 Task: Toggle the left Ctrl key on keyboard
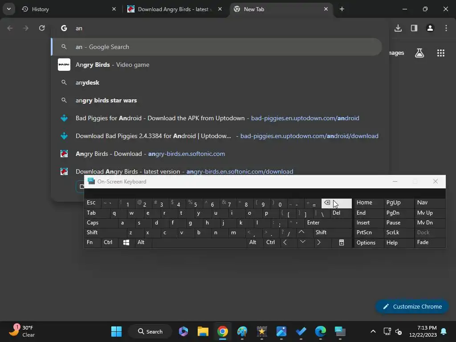click(x=110, y=242)
